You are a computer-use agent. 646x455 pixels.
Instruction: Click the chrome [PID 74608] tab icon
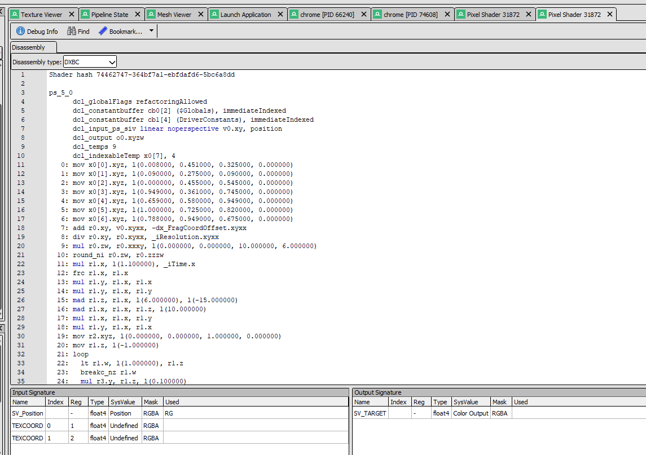[377, 15]
